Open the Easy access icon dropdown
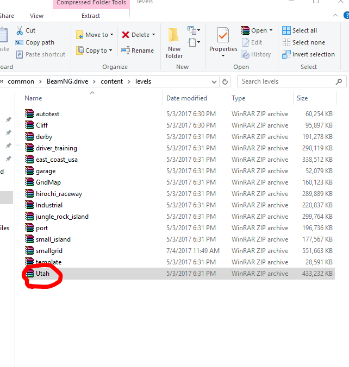This screenshot has height=367, width=349. coord(194,42)
